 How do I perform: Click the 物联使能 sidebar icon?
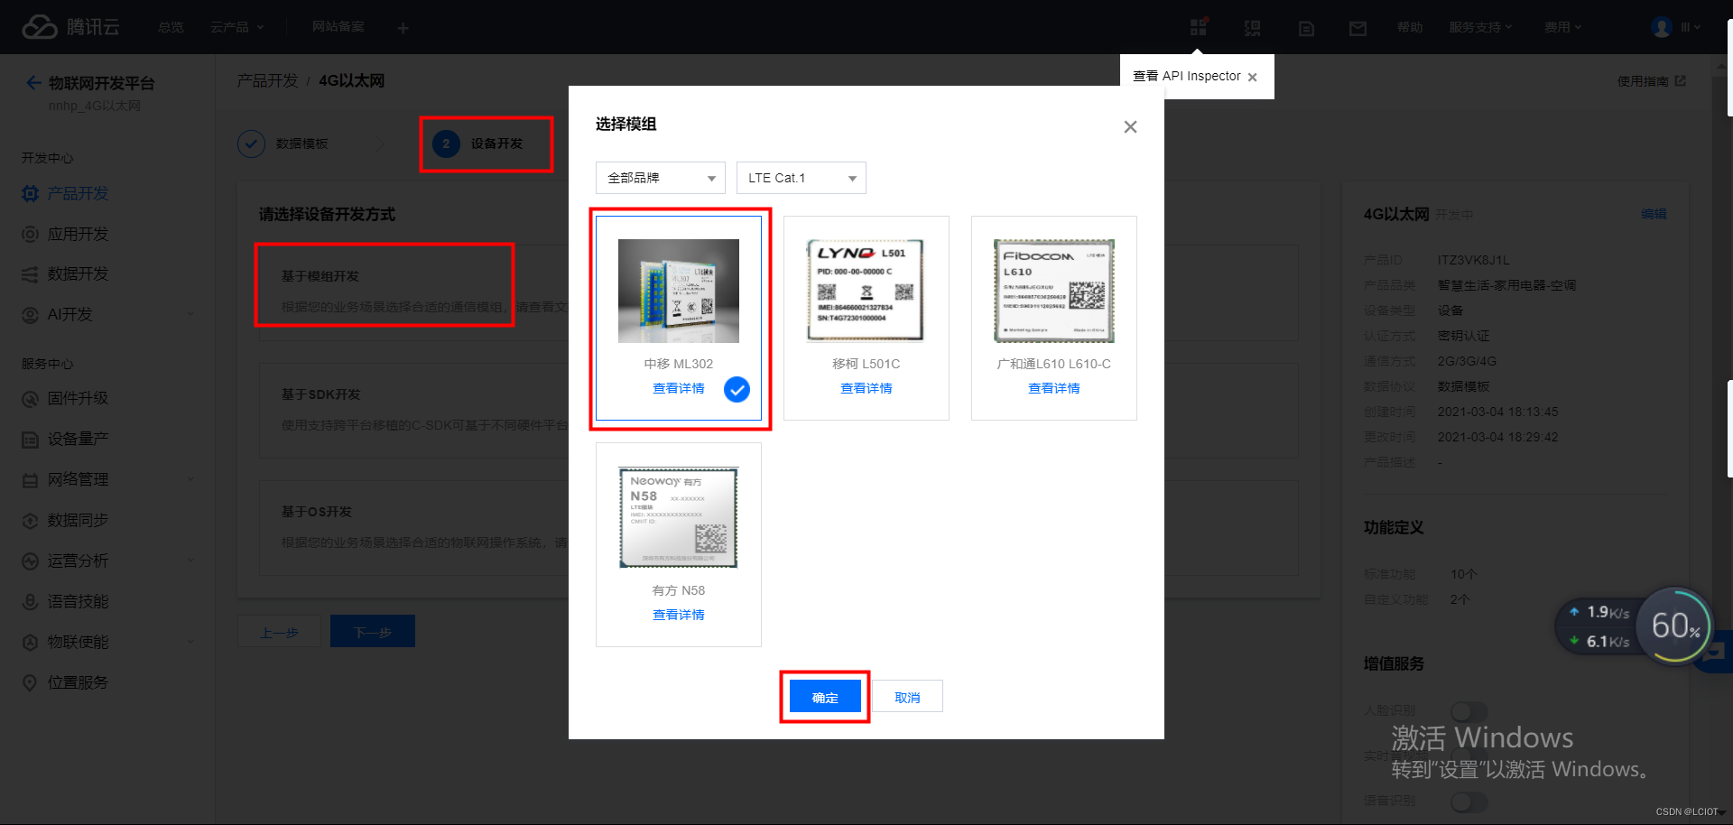coord(30,642)
